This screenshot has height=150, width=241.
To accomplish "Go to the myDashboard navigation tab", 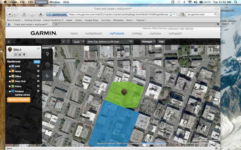I will (x=94, y=33).
